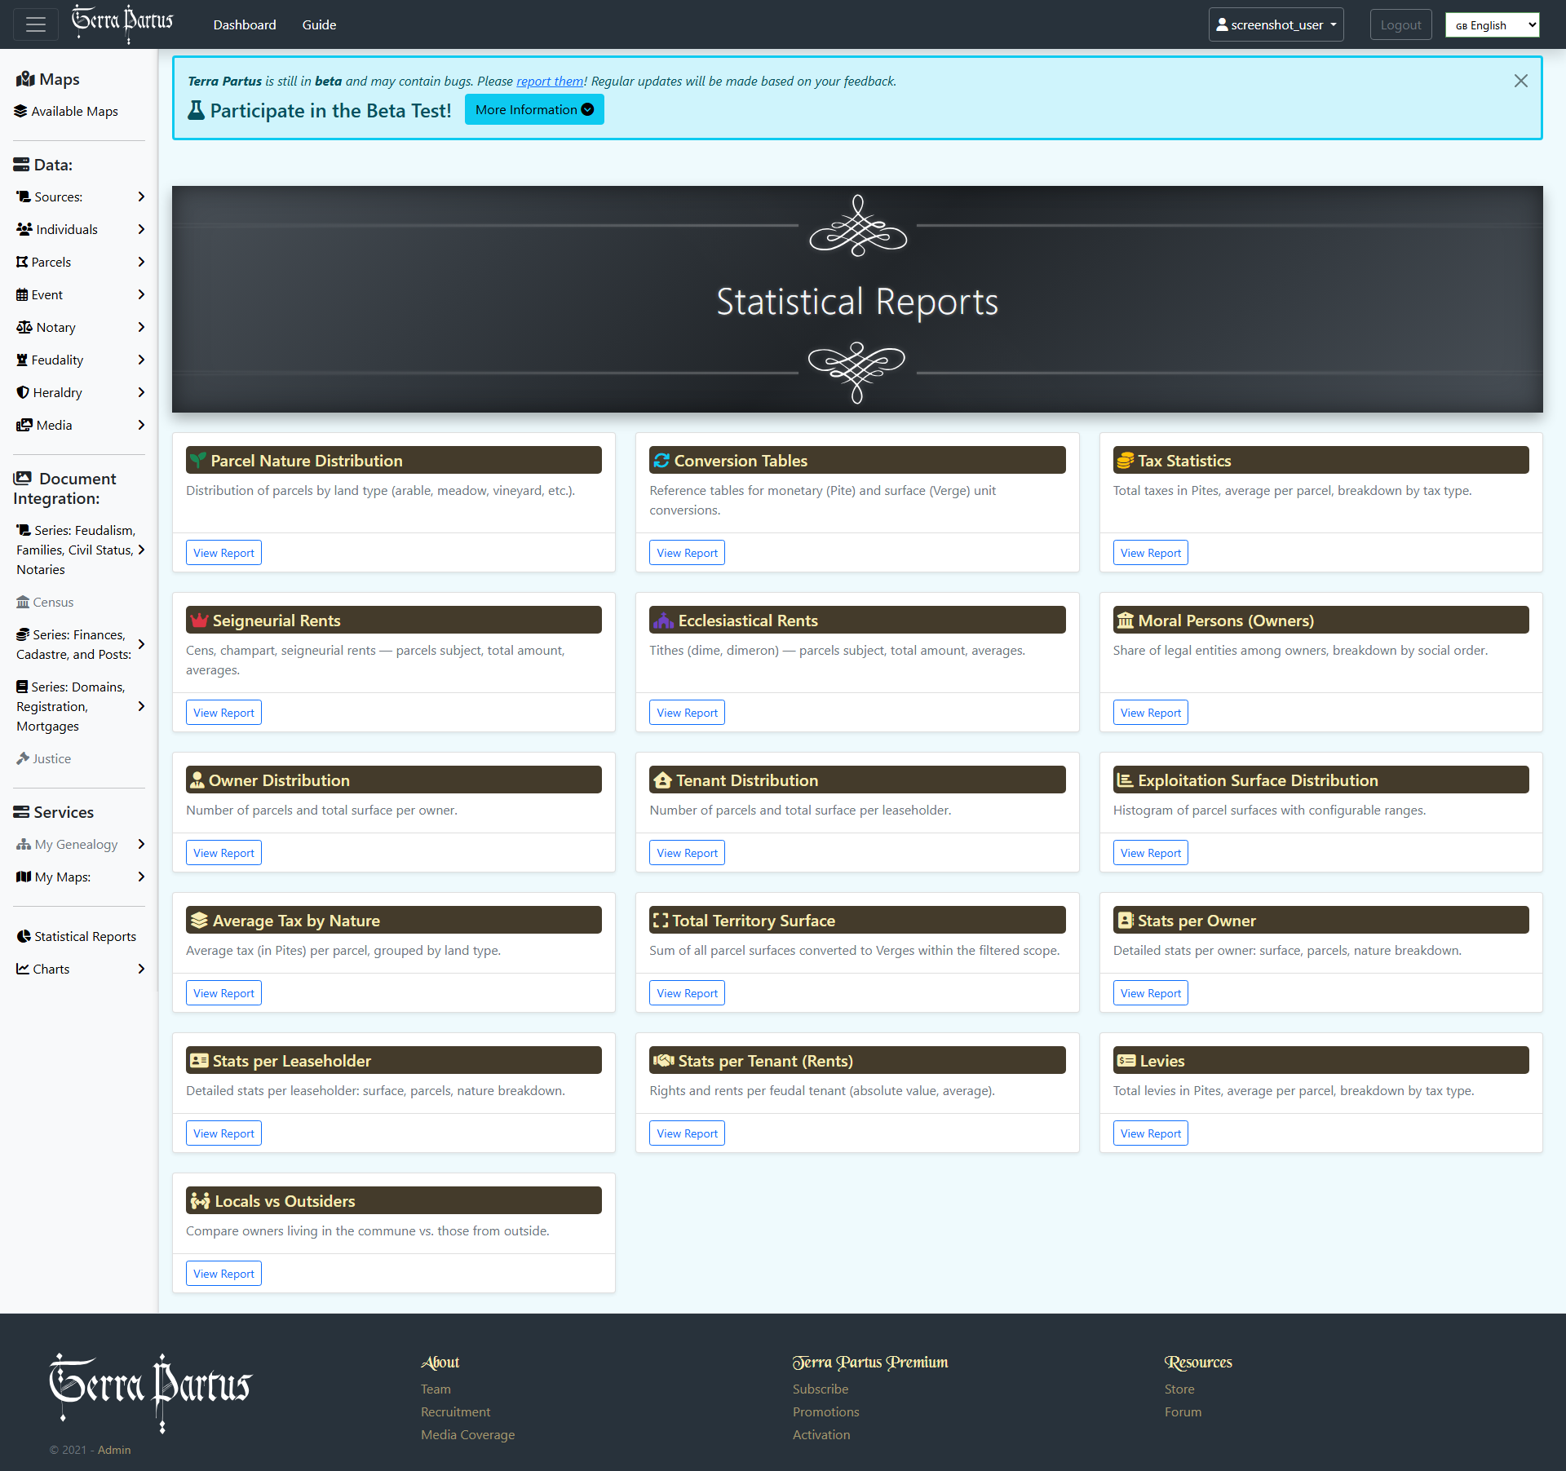This screenshot has width=1566, height=1471.
Task: Open the screenshot_user account dropdown
Action: click(1276, 24)
